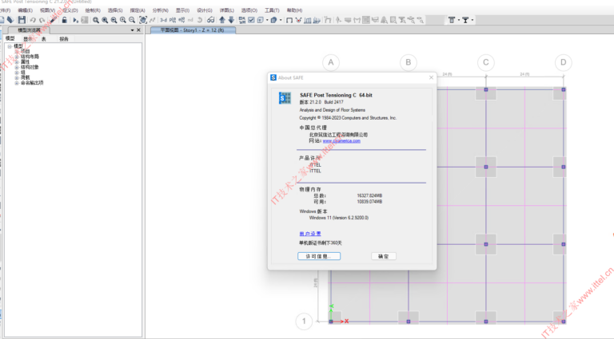Open the model explorer panel dropdown arrow
Image resolution: width=614 pixels, height=339 pixels.
point(133,30)
